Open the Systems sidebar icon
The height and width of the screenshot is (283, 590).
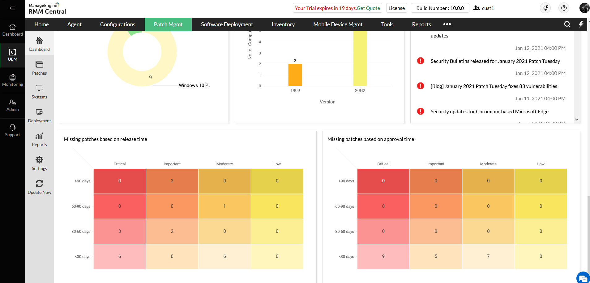pyautogui.click(x=39, y=88)
